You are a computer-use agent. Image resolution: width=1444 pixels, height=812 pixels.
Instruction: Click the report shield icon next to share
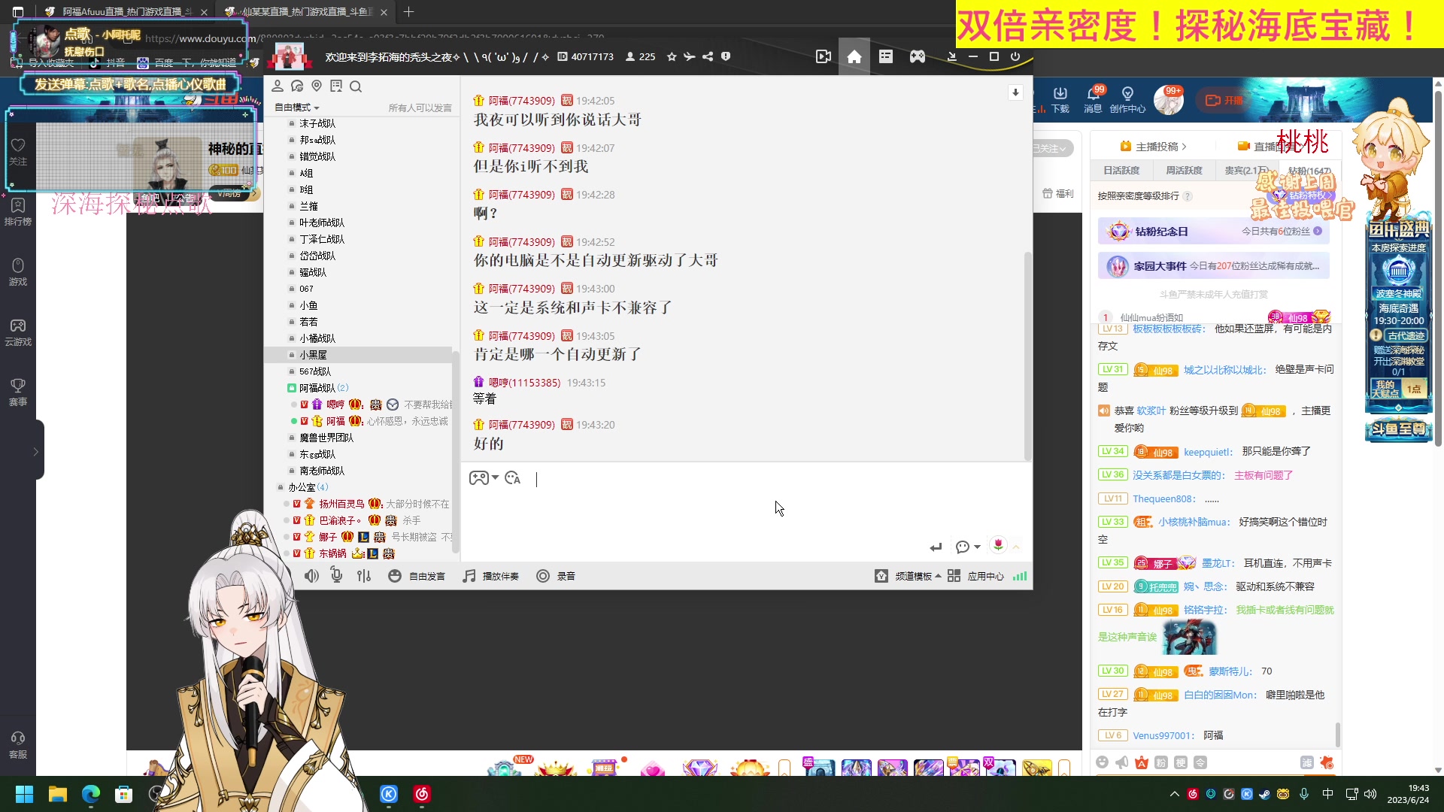point(726,56)
